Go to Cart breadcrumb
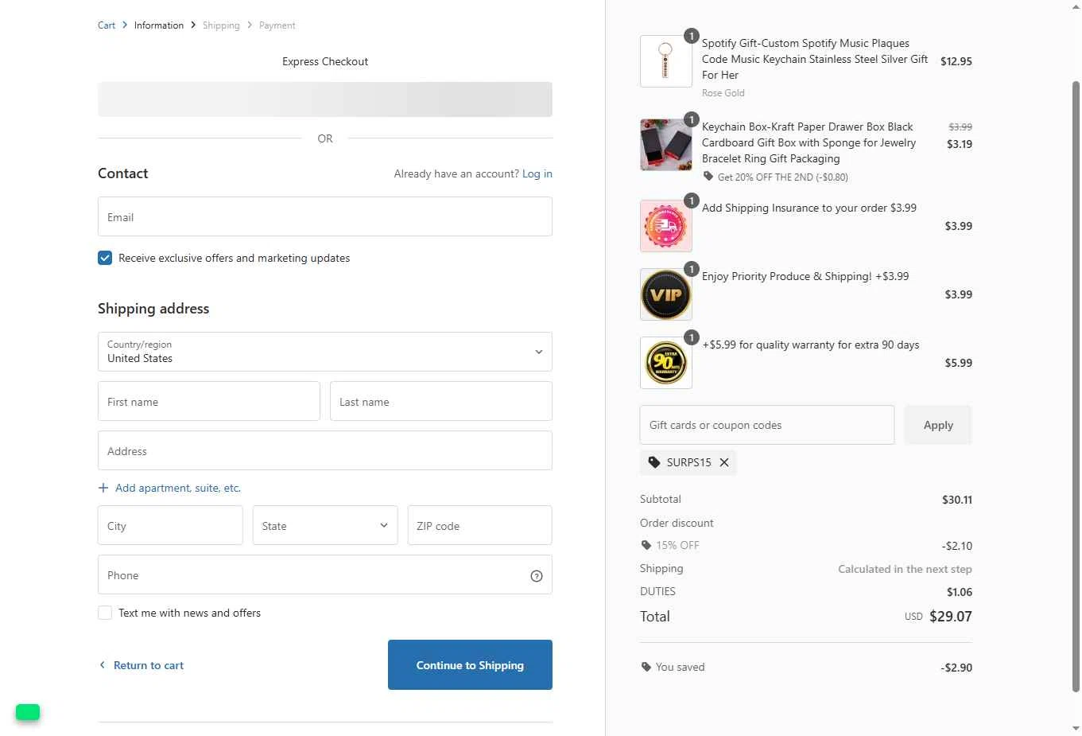Viewport: 1082px width, 736px height. [x=107, y=25]
